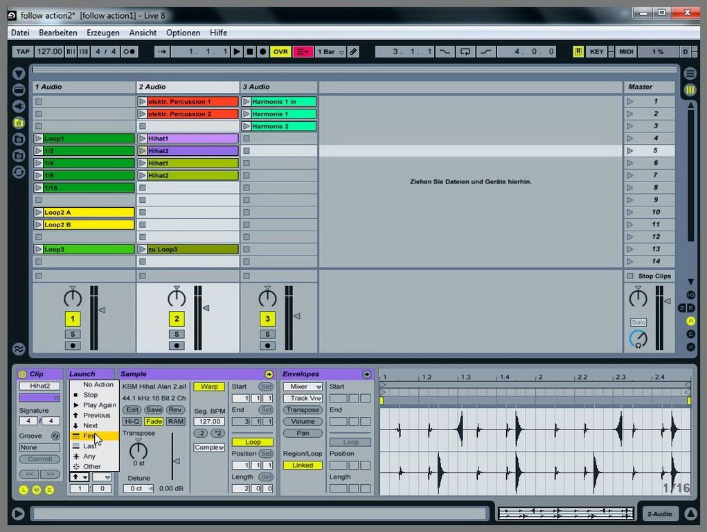Select First follow action
The width and height of the screenshot is (707, 532).
tap(94, 436)
